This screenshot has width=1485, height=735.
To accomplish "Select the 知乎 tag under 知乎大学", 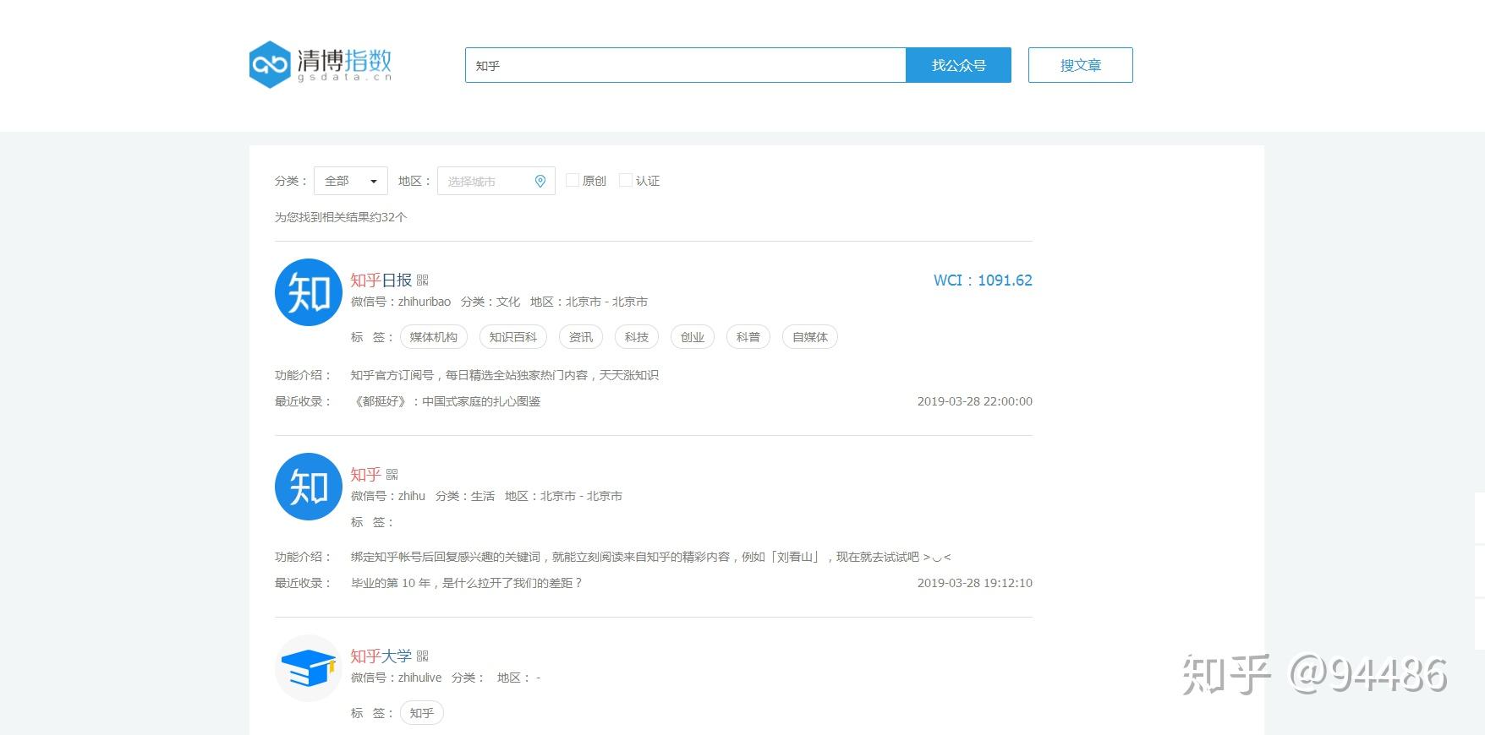I will [422, 713].
